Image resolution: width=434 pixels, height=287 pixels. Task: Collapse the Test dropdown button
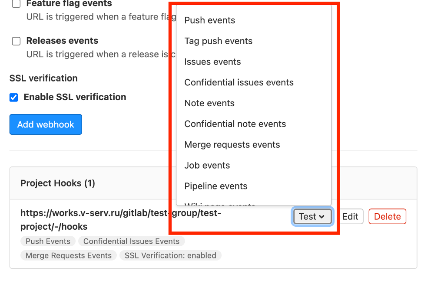[x=312, y=216]
